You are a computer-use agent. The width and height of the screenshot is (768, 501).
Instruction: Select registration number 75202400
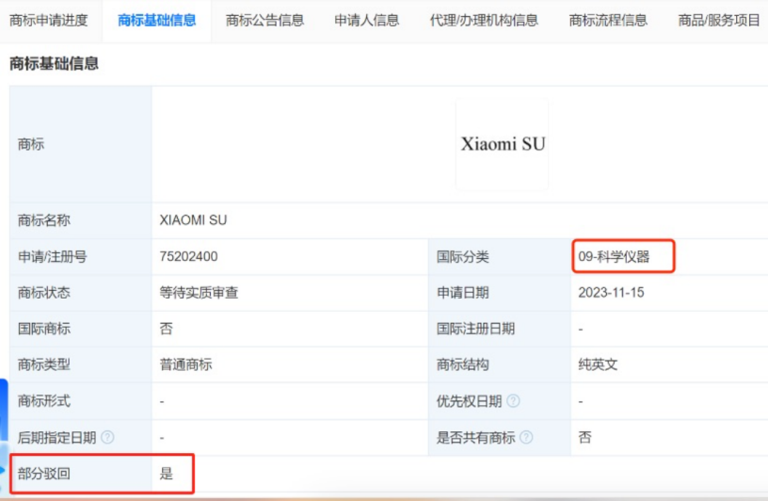(188, 256)
